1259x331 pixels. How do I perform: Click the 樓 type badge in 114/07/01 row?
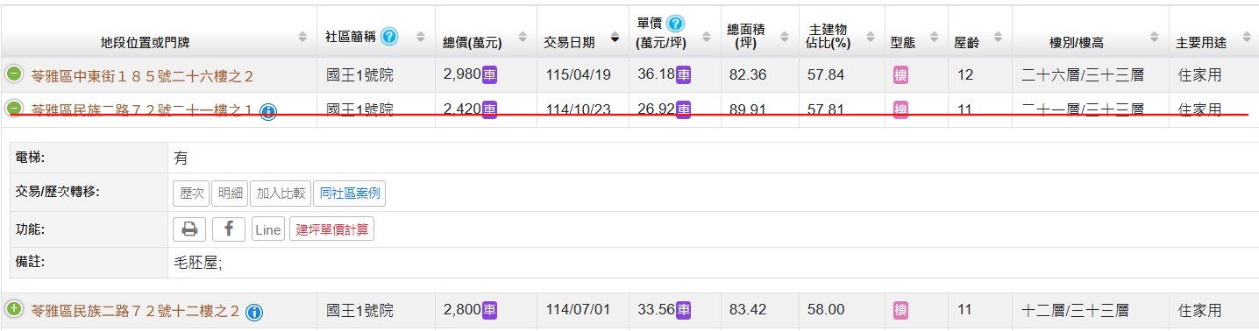[x=900, y=310]
